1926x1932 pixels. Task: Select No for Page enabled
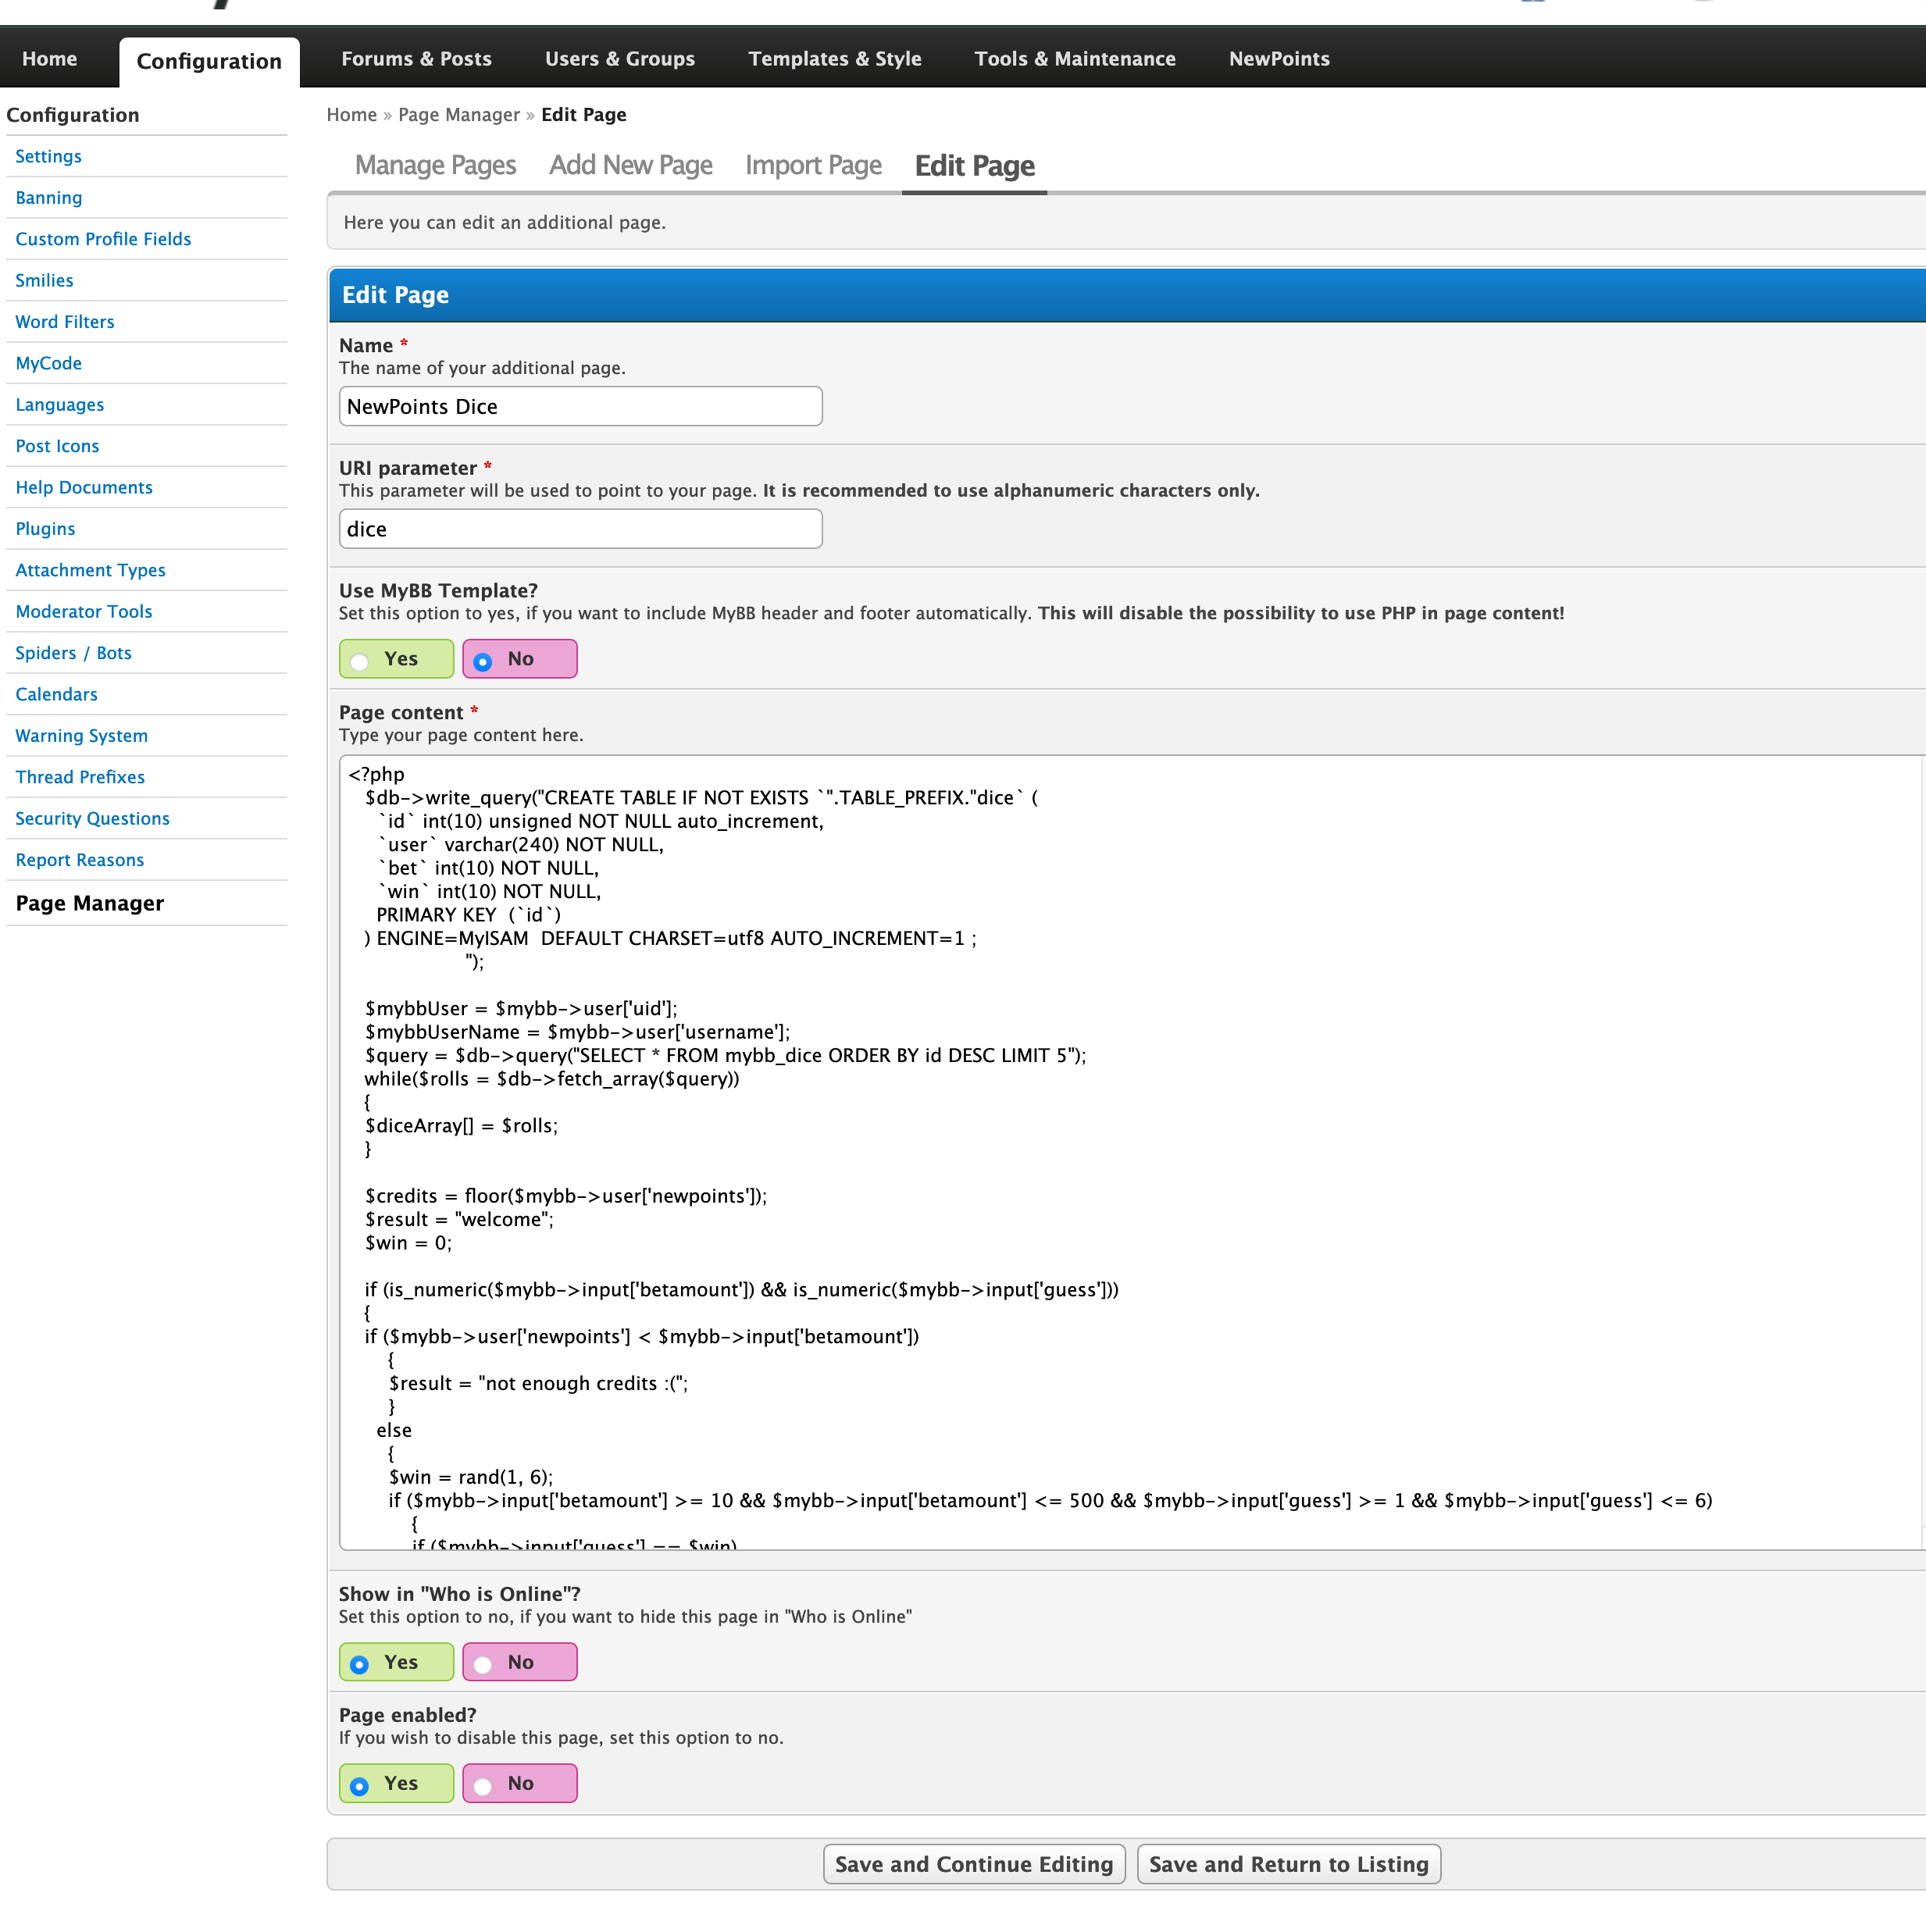point(519,1783)
